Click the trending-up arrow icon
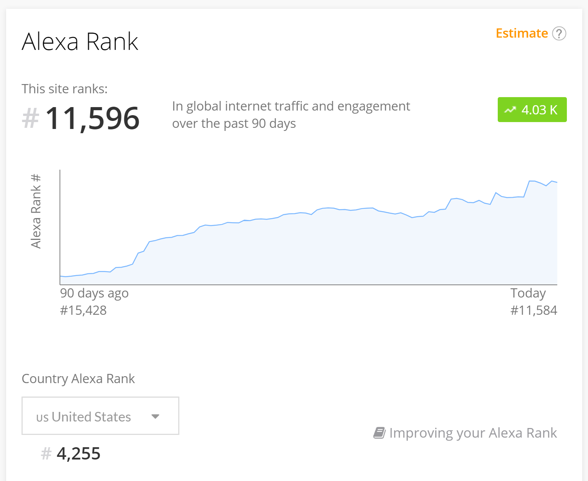Screen dimensions: 588x481 [510, 110]
